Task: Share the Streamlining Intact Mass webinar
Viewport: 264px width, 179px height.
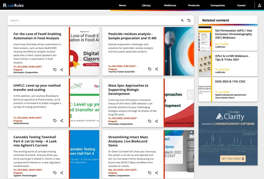Action: tap(156, 173)
